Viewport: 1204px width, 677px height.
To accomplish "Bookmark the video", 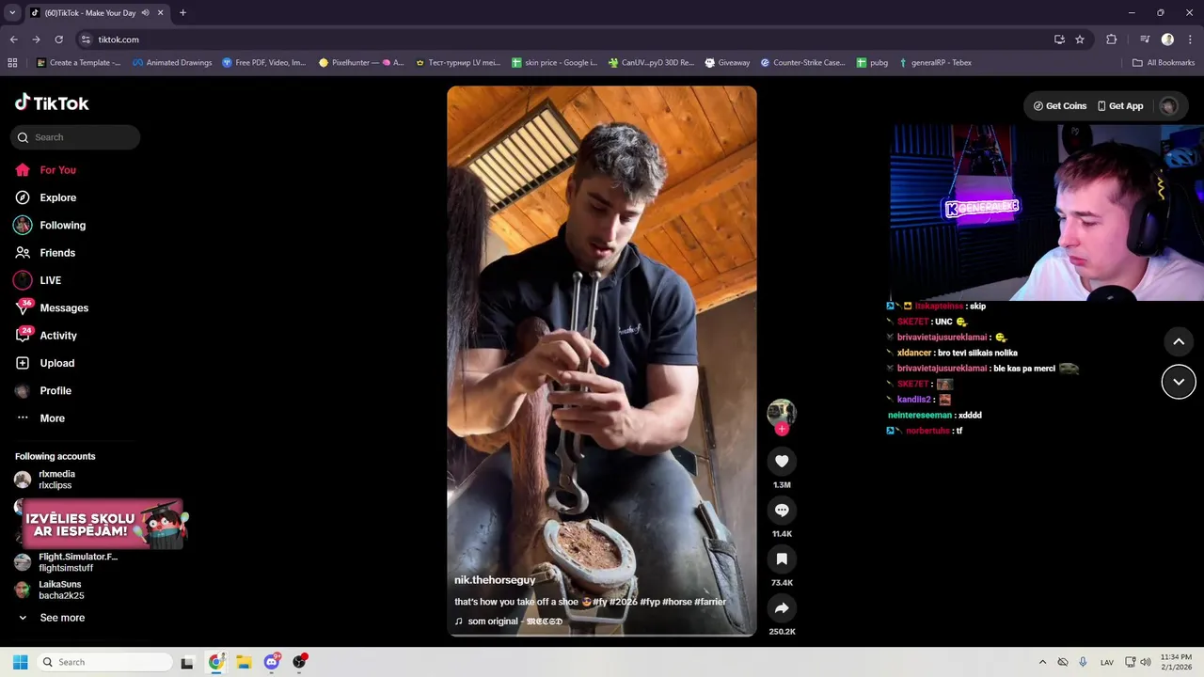I will click(x=782, y=559).
